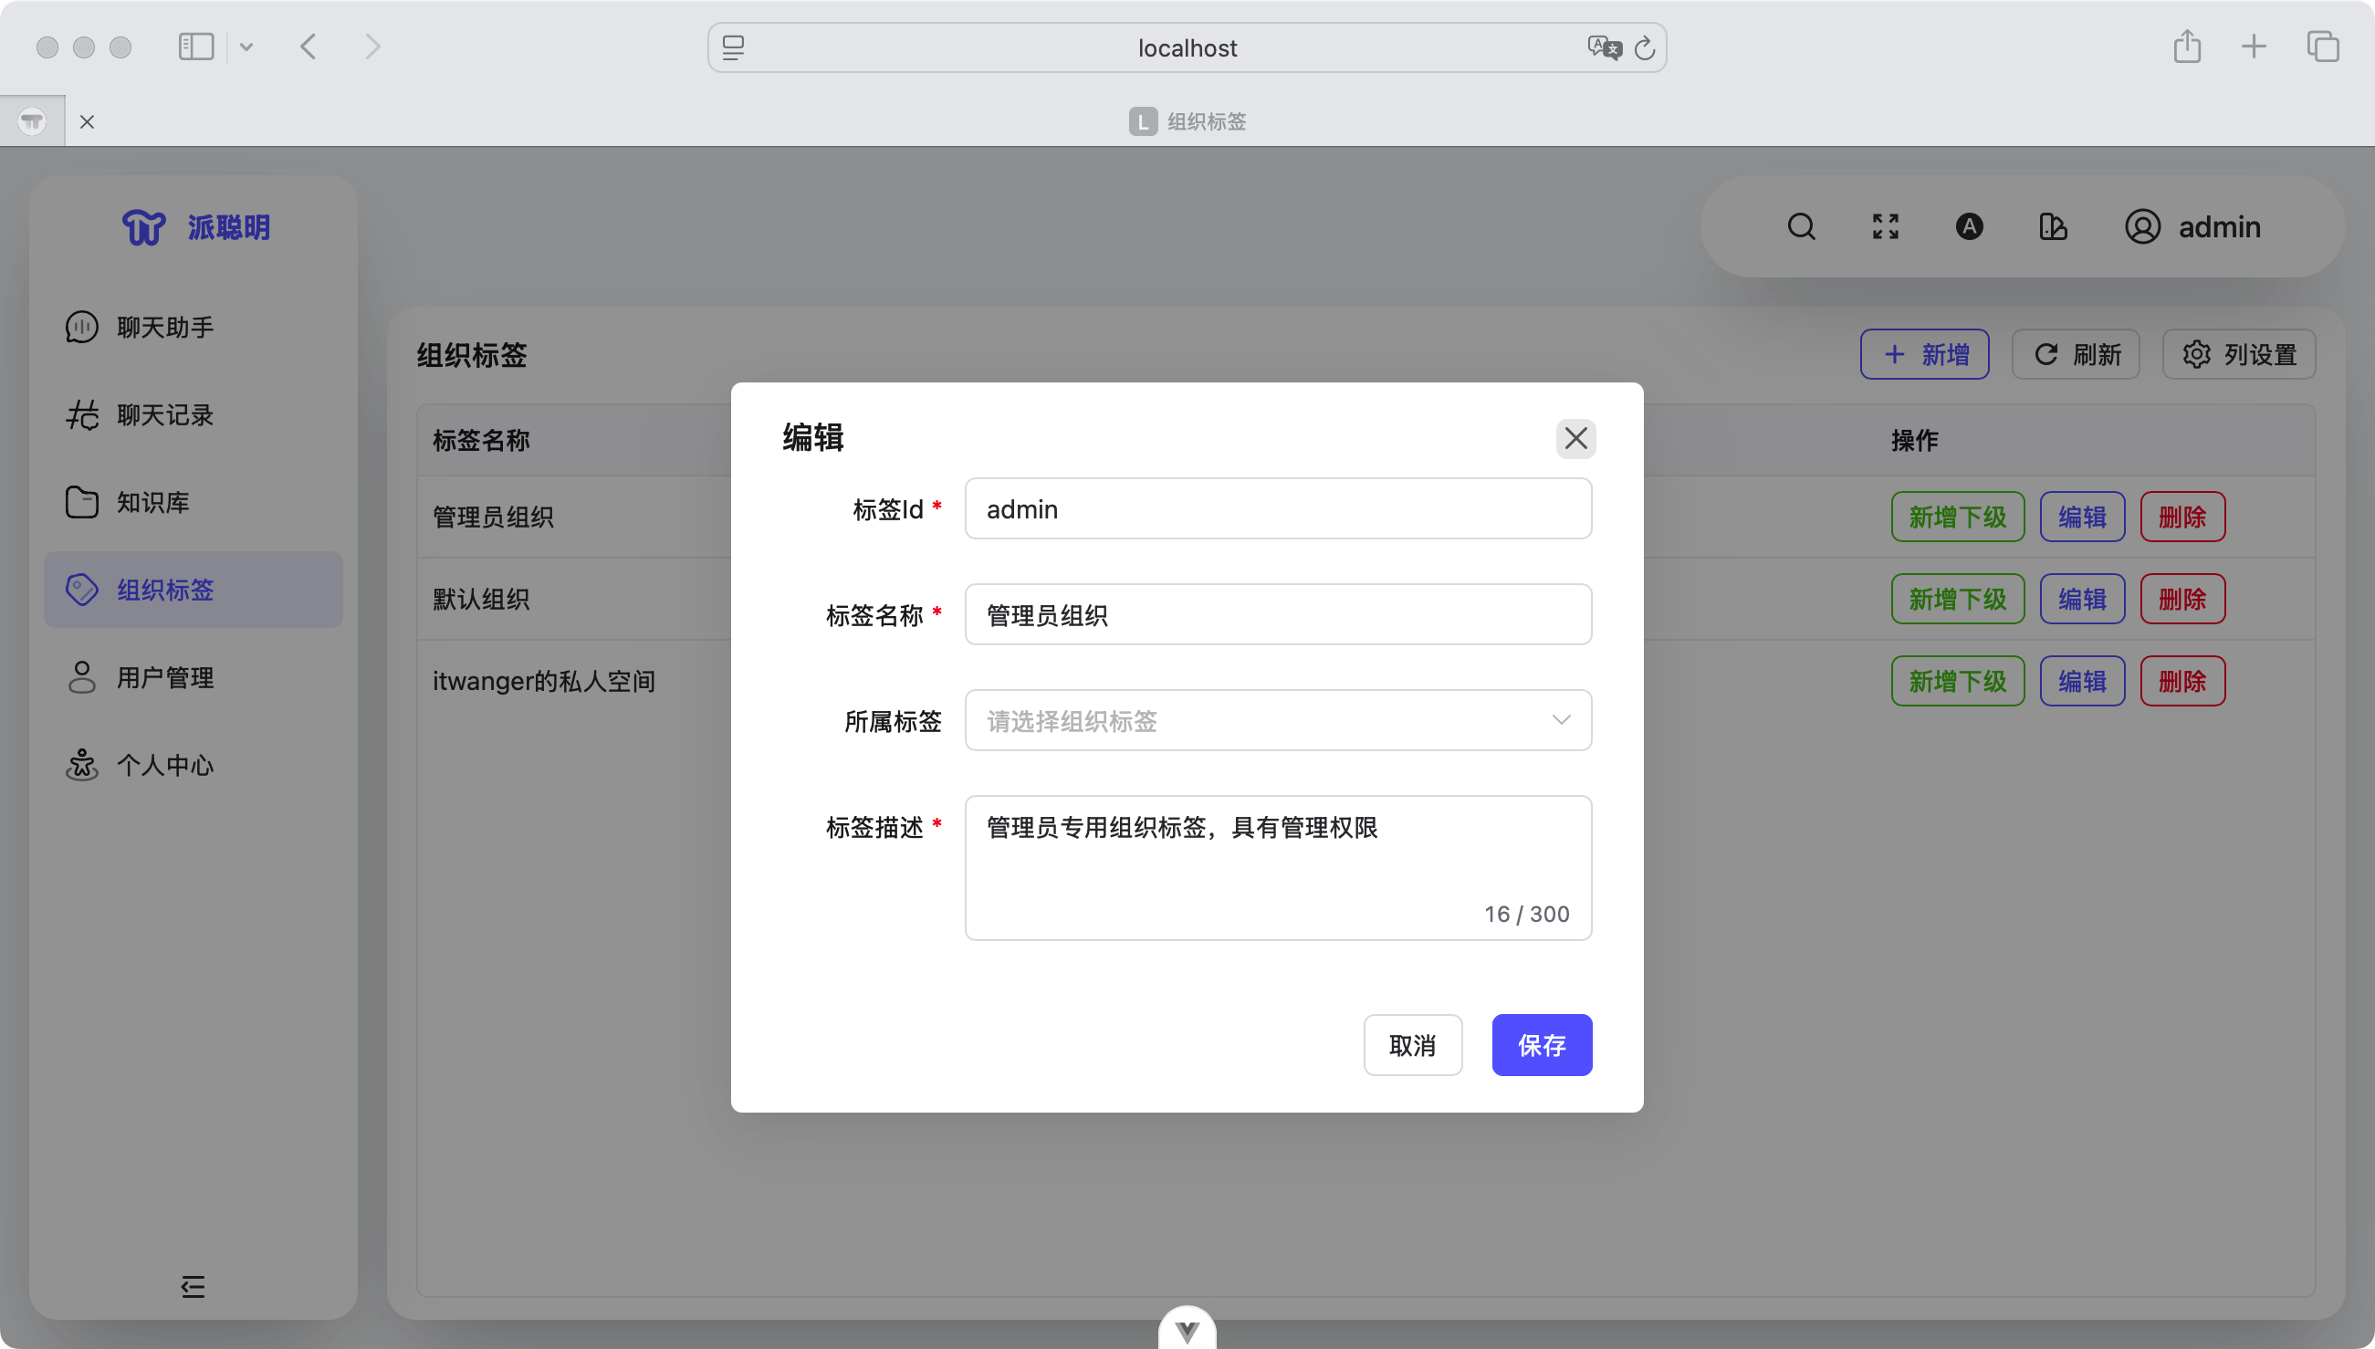Open the admin user account menu

2192,227
